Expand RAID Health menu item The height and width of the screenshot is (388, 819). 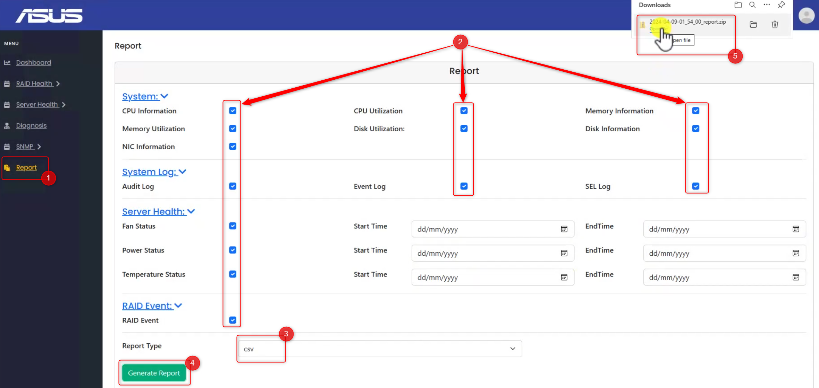(x=37, y=83)
